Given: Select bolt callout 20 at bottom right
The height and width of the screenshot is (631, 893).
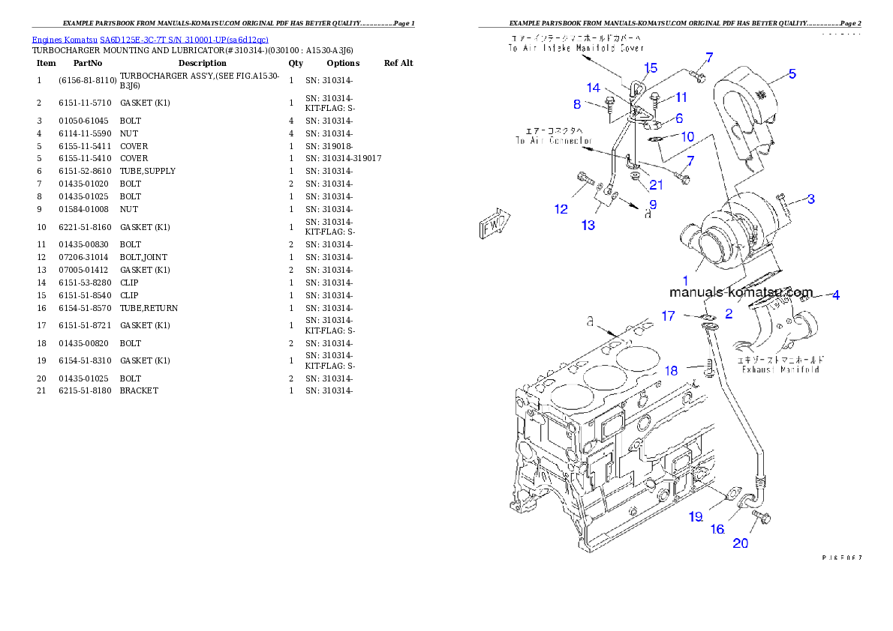Looking at the screenshot, I should click(742, 543).
